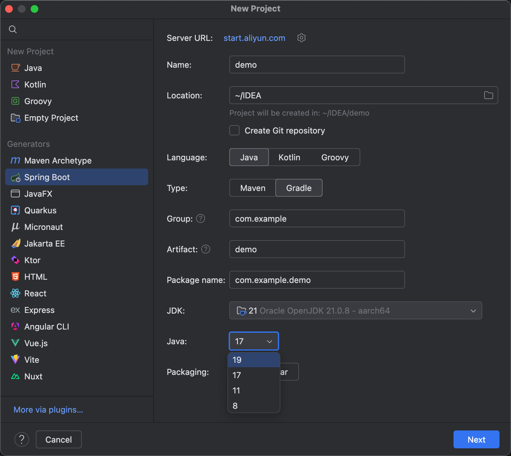
Task: Select Empty Project label
Action: (51, 118)
